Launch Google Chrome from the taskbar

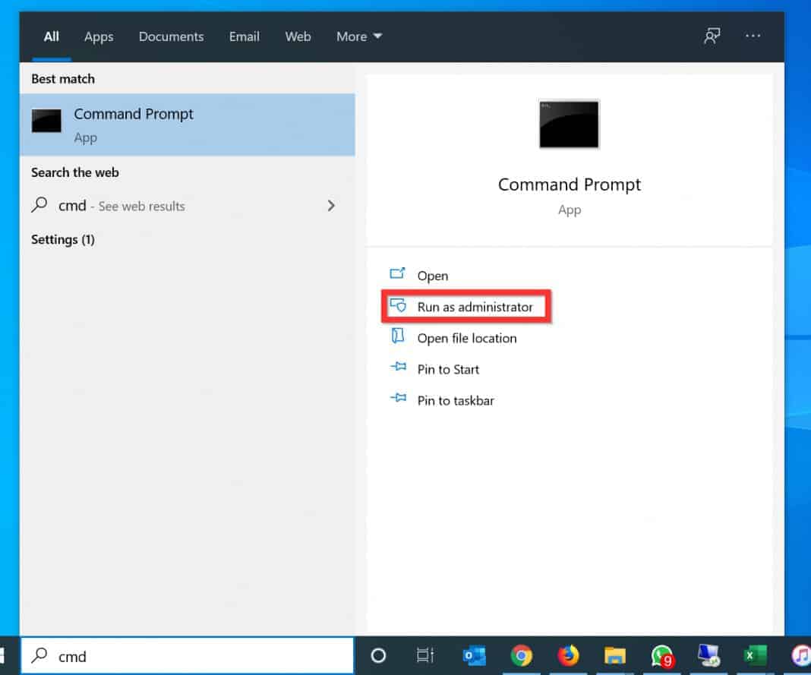pyautogui.click(x=521, y=655)
